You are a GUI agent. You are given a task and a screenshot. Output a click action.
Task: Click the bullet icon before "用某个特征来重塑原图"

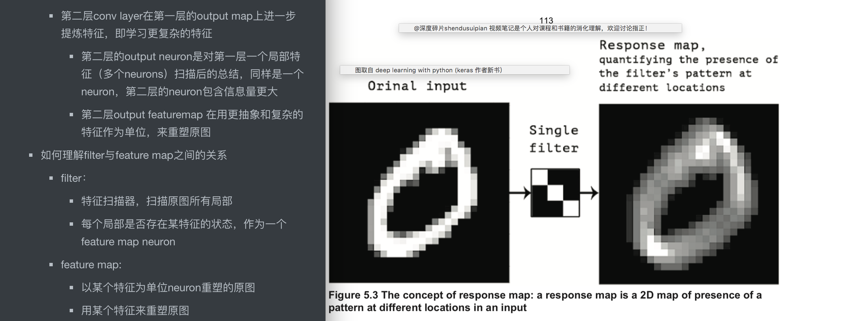[71, 310]
